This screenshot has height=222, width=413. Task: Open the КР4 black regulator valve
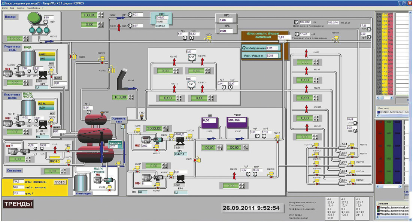(180, 178)
